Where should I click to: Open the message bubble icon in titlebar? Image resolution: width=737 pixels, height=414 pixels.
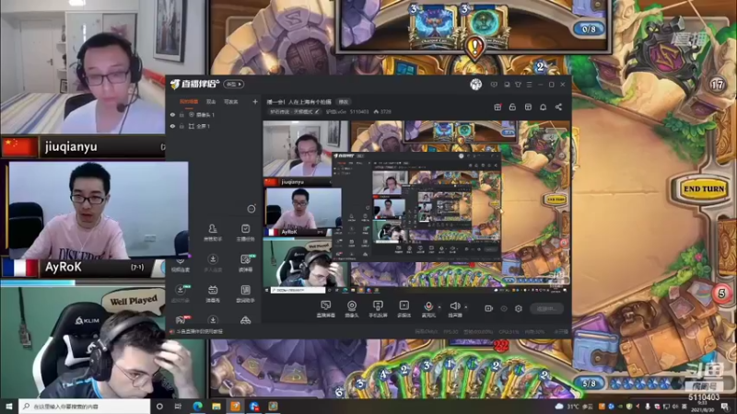pyautogui.click(x=494, y=85)
